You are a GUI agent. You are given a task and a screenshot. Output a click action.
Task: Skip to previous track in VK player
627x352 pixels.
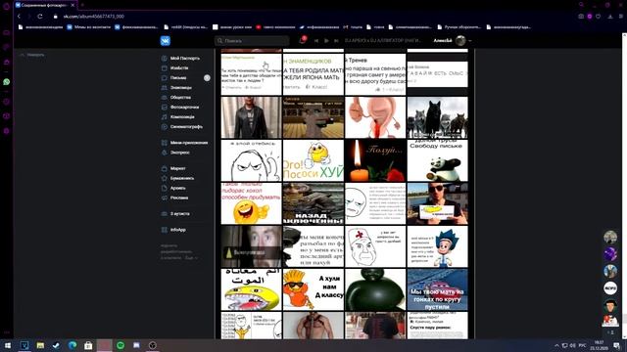[315, 41]
